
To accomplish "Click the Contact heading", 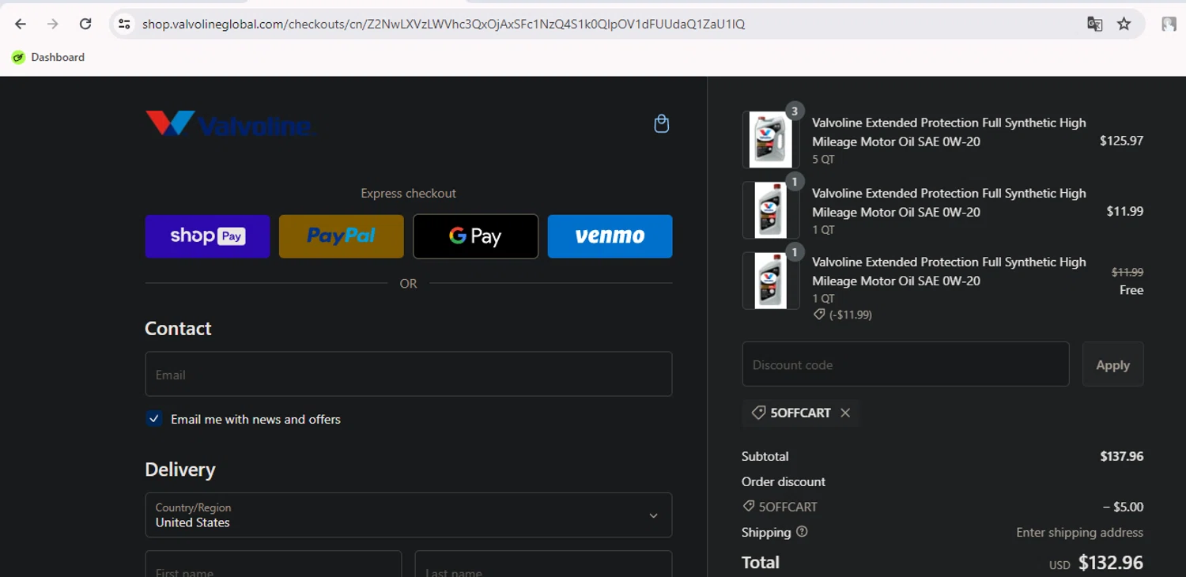I will pos(178,328).
